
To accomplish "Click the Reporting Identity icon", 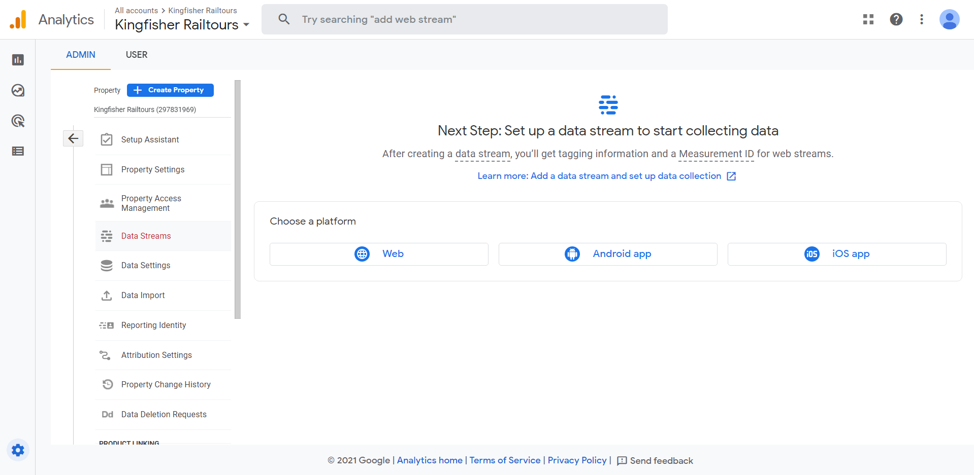I will point(107,325).
